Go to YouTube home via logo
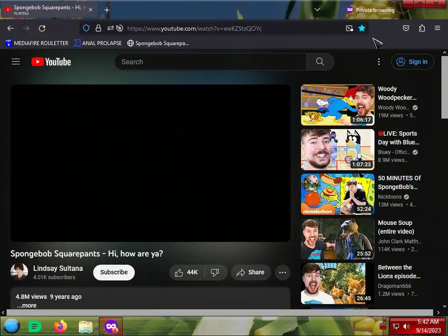 pos(51,62)
